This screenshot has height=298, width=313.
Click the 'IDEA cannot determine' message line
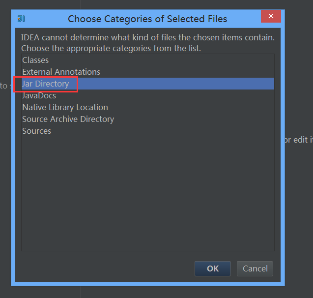[x=147, y=37]
